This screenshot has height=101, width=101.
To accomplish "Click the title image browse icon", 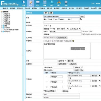I will tap(73, 41).
